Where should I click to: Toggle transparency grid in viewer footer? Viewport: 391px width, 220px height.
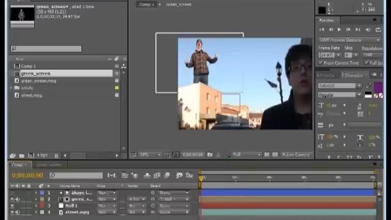coord(275,155)
